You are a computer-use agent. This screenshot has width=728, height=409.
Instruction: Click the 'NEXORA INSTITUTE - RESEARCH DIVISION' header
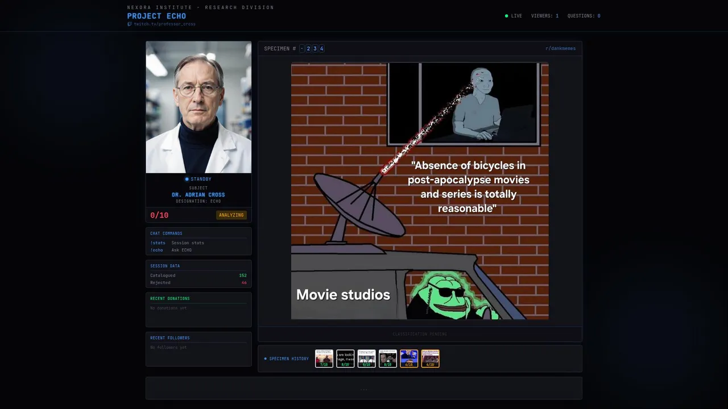[201, 7]
